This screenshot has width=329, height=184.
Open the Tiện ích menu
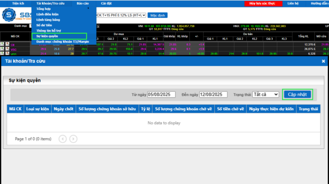click(18, 3)
